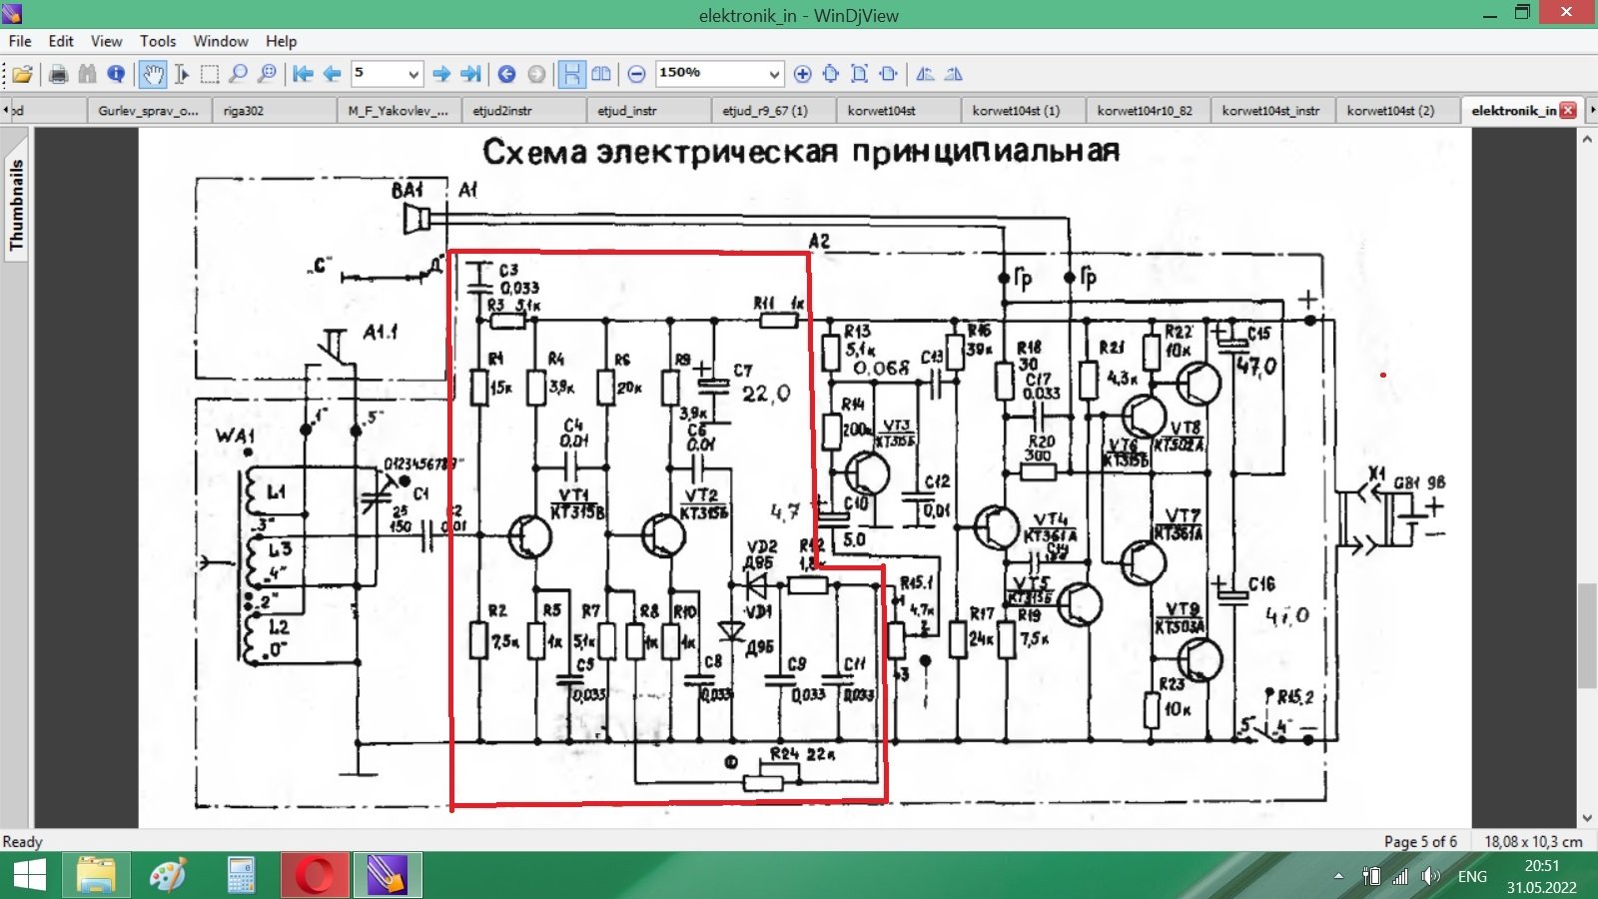Open Find with the binoculars icon
The image size is (1598, 899).
(x=88, y=74)
